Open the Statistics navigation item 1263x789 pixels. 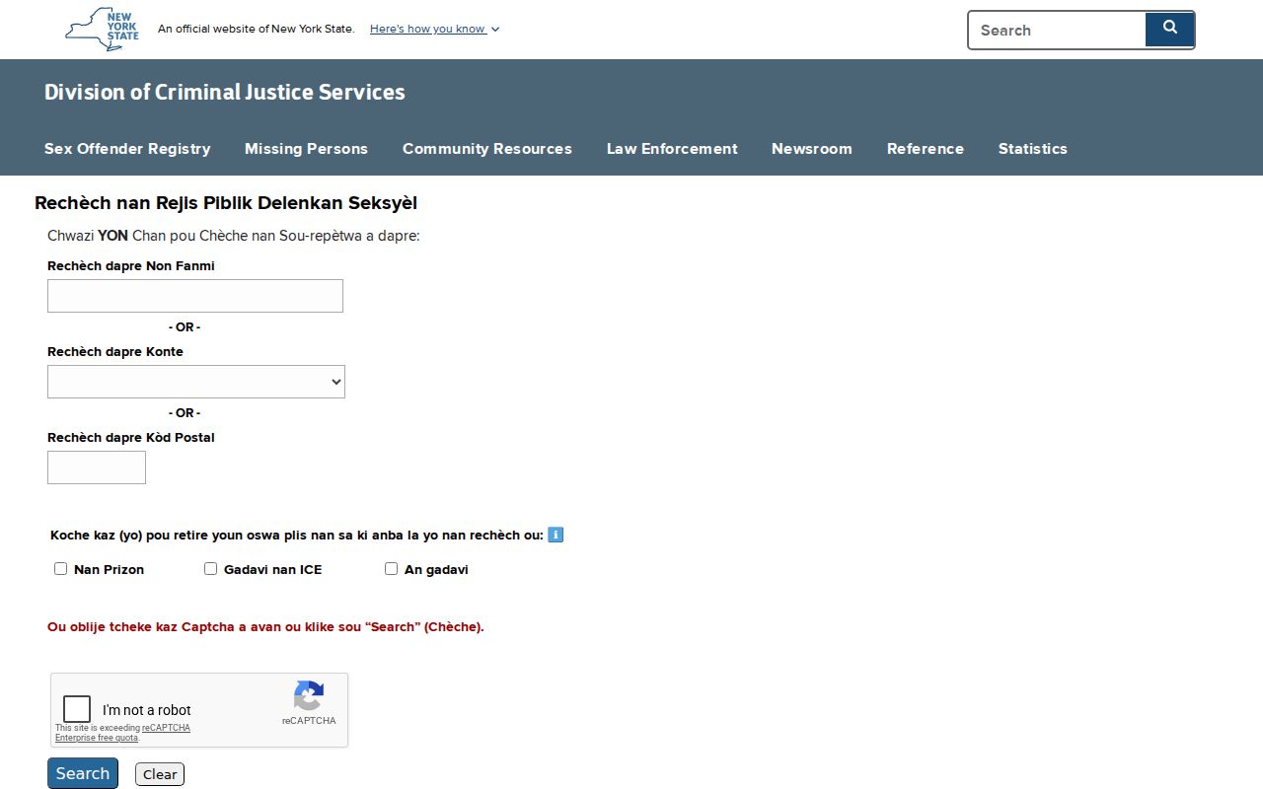[1033, 149]
